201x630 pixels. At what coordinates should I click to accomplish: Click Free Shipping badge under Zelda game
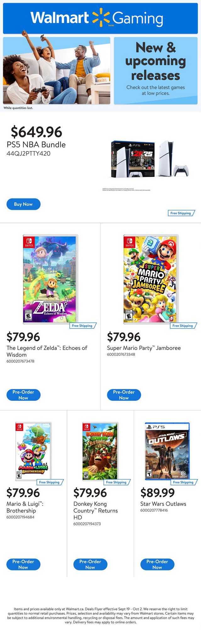[82, 326]
